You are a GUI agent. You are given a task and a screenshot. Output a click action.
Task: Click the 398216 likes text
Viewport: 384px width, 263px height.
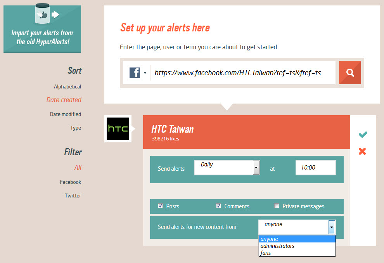coord(166,138)
